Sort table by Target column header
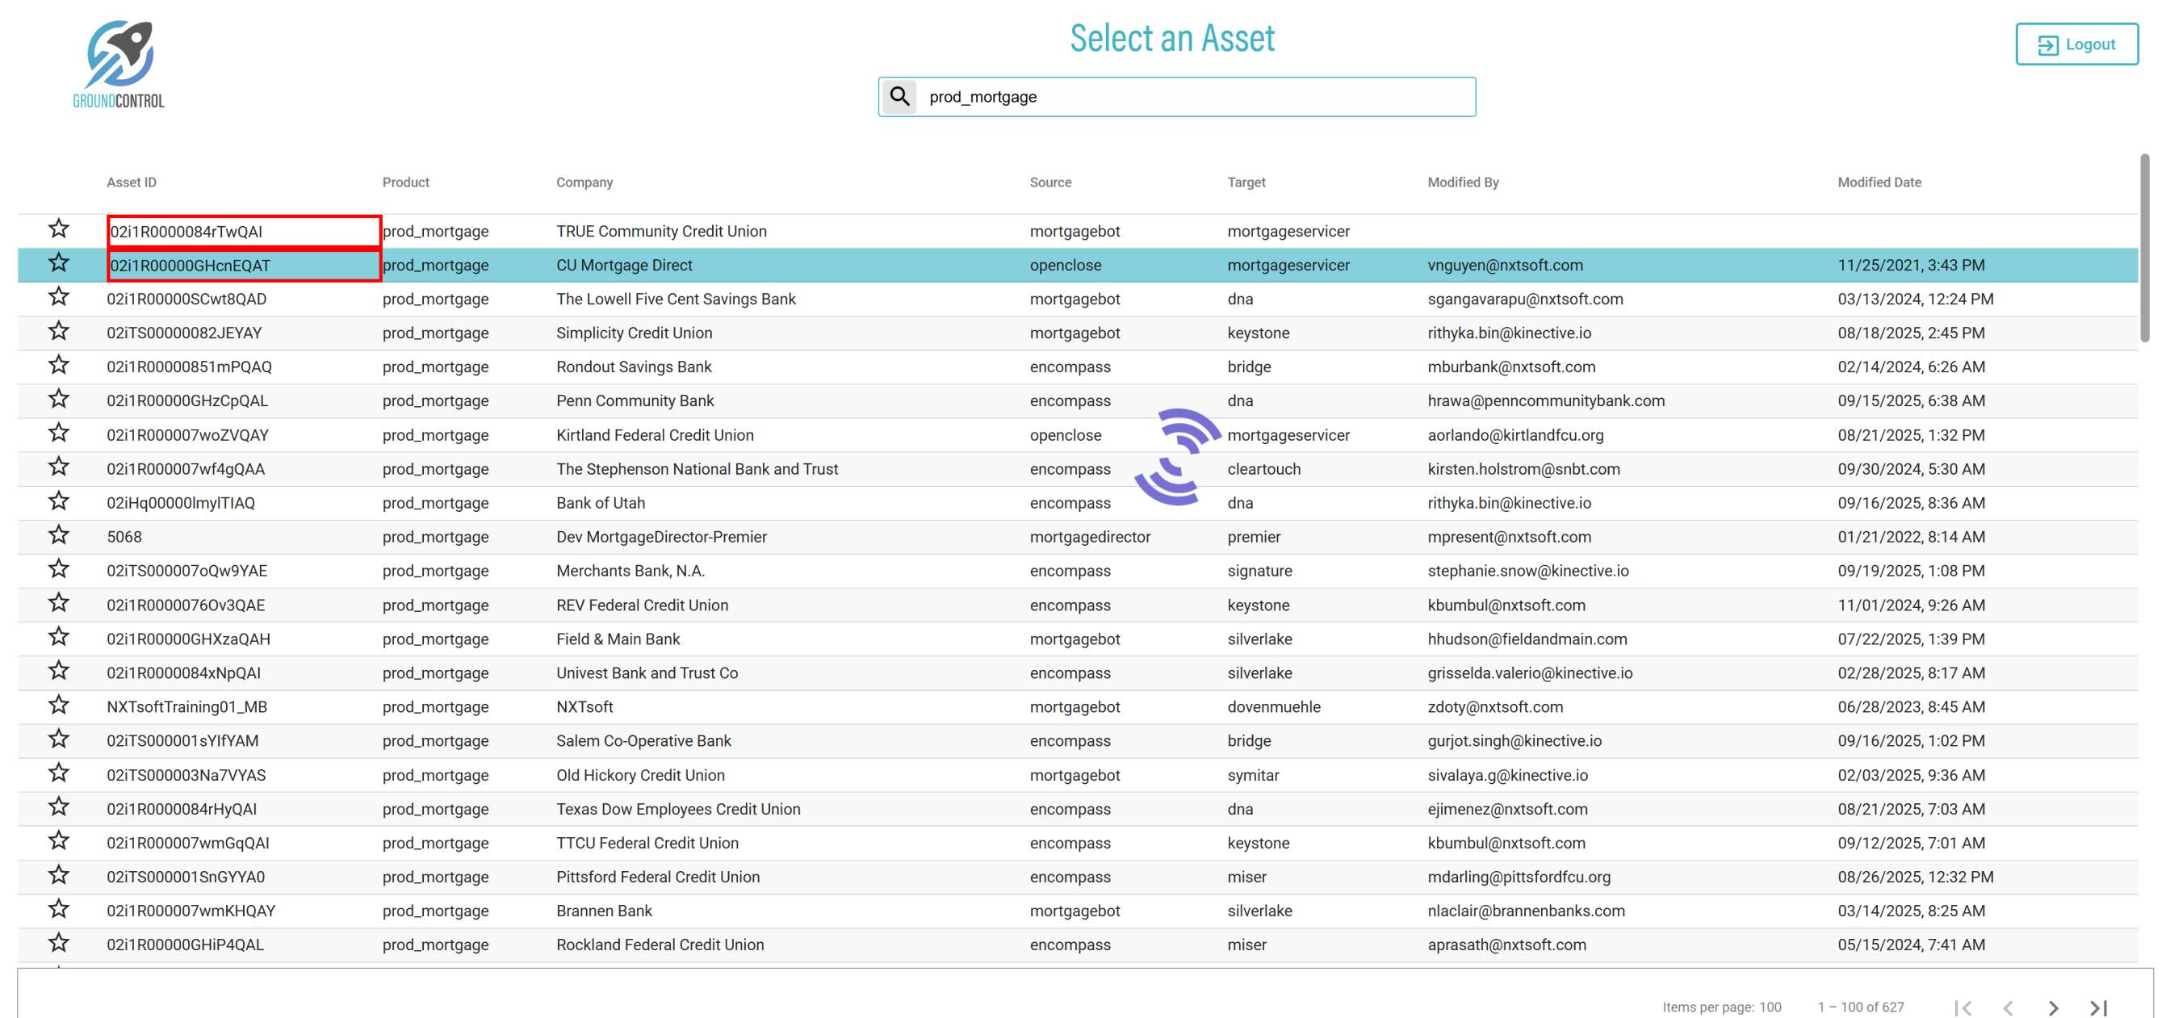This screenshot has height=1018, width=2170. coord(1246,182)
